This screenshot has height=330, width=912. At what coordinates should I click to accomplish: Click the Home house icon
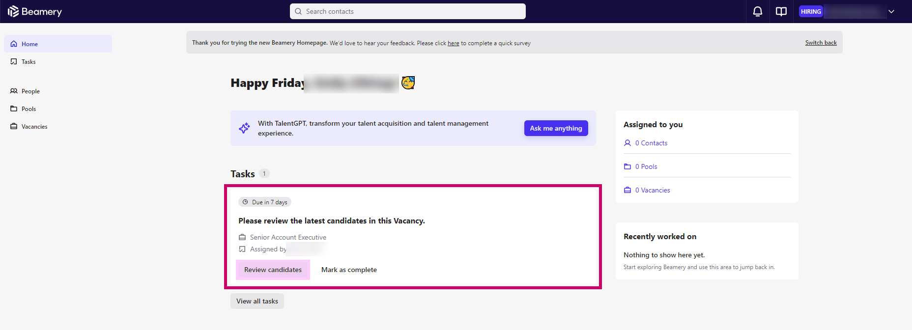coord(14,44)
